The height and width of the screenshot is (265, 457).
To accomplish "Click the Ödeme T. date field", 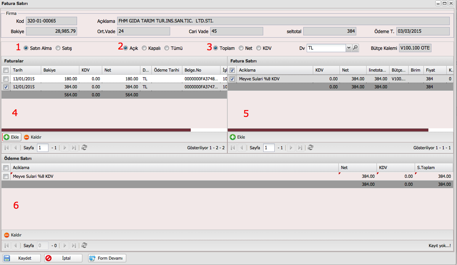I will [x=423, y=31].
